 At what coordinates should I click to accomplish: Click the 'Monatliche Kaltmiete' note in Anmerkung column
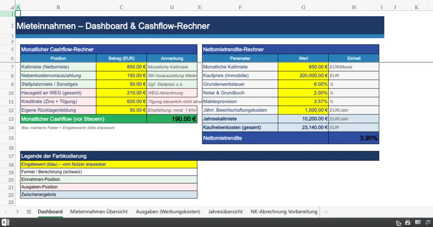(x=172, y=67)
